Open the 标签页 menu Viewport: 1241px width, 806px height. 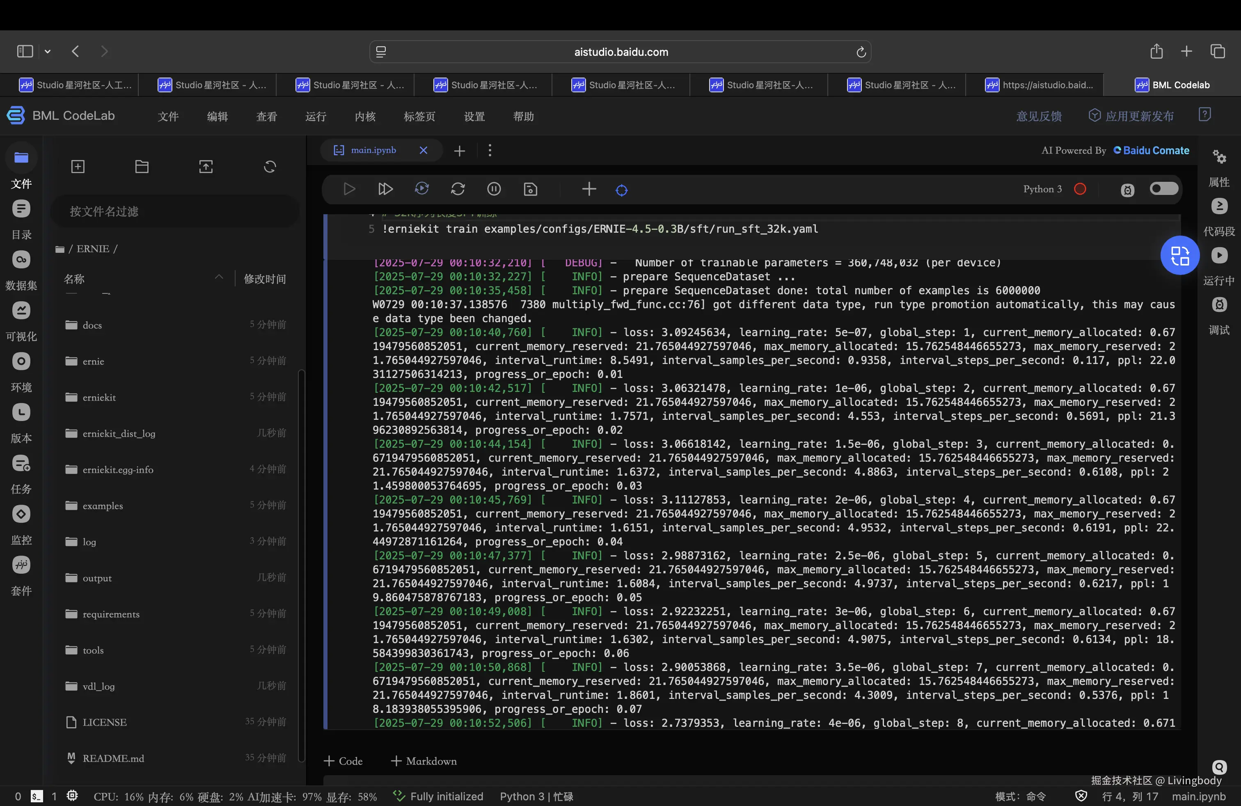[x=419, y=116]
